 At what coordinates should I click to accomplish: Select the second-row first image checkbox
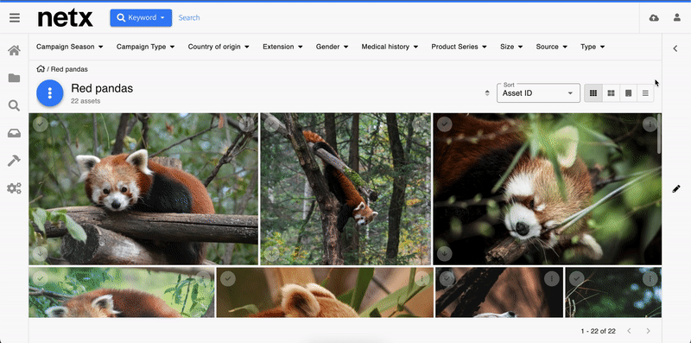pos(40,278)
